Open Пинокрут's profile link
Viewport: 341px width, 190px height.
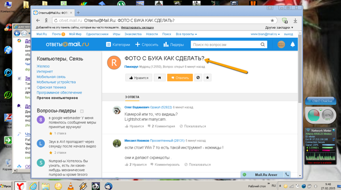click(x=131, y=67)
